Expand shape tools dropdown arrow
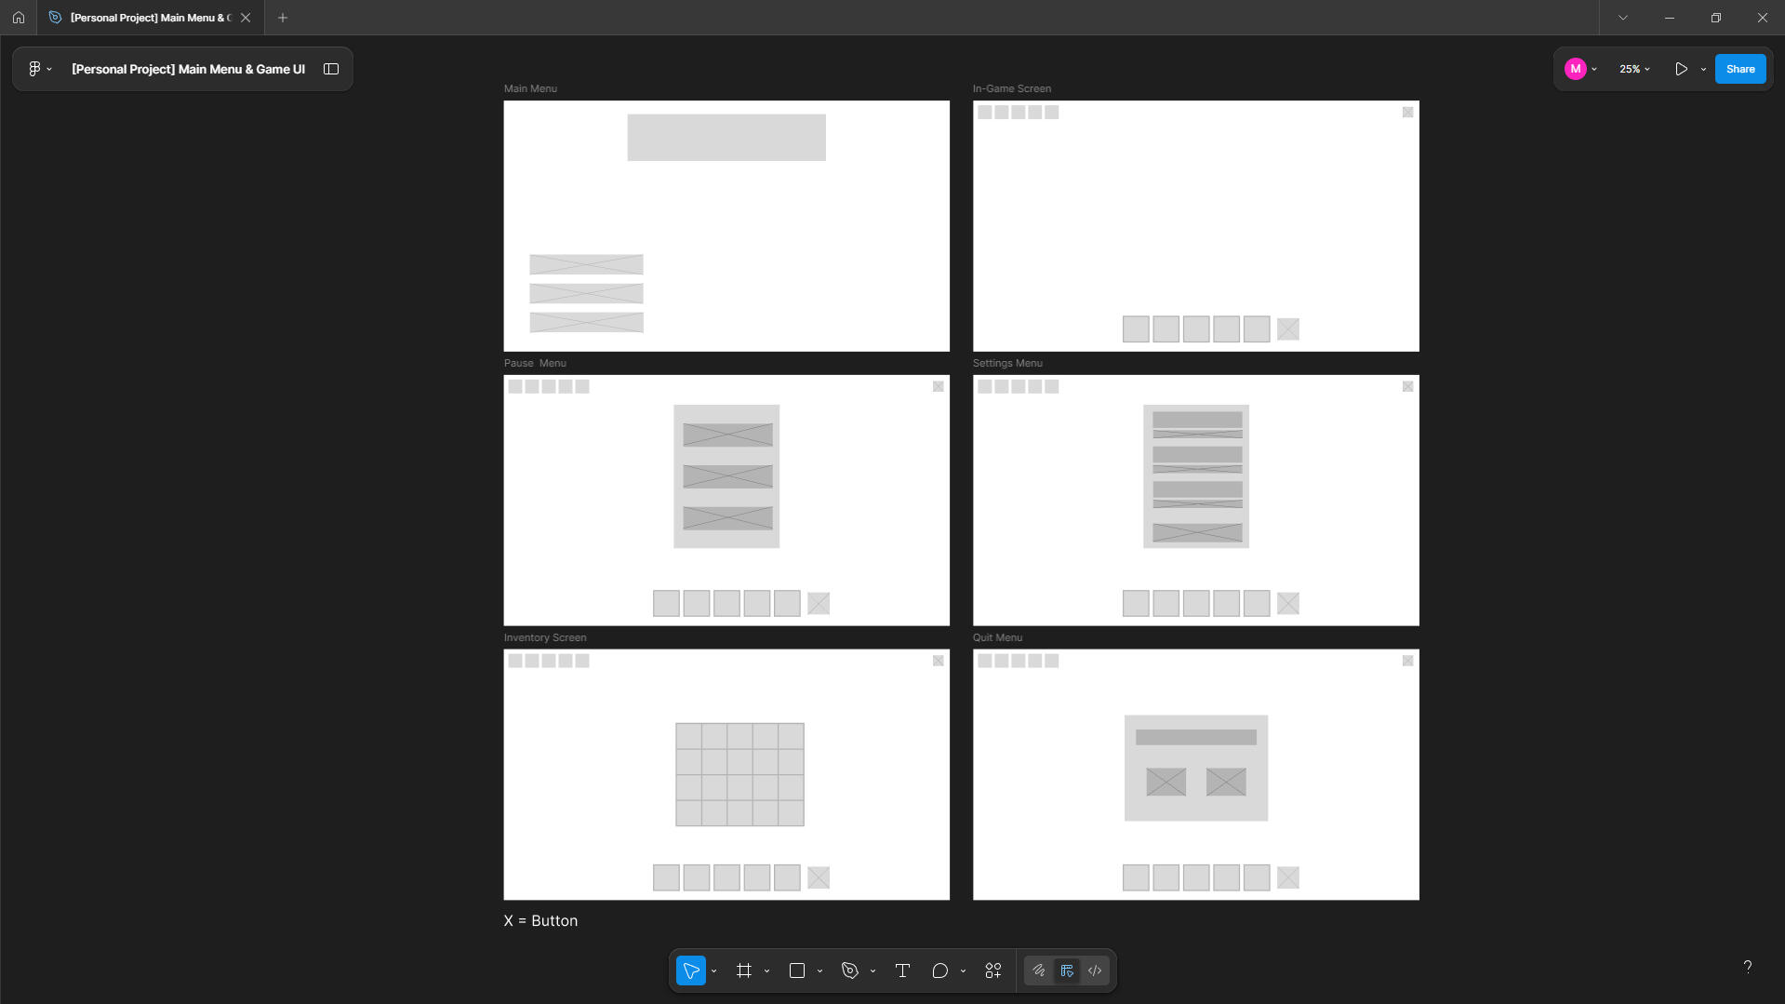 819,971
